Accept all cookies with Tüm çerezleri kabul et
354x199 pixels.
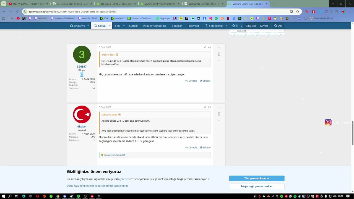257,179
